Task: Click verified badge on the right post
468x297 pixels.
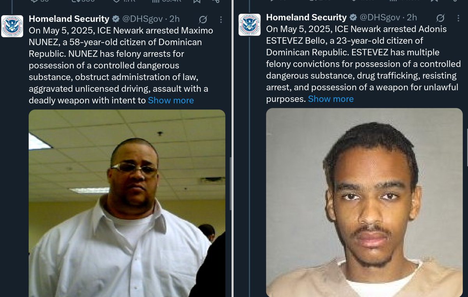Action: point(353,18)
